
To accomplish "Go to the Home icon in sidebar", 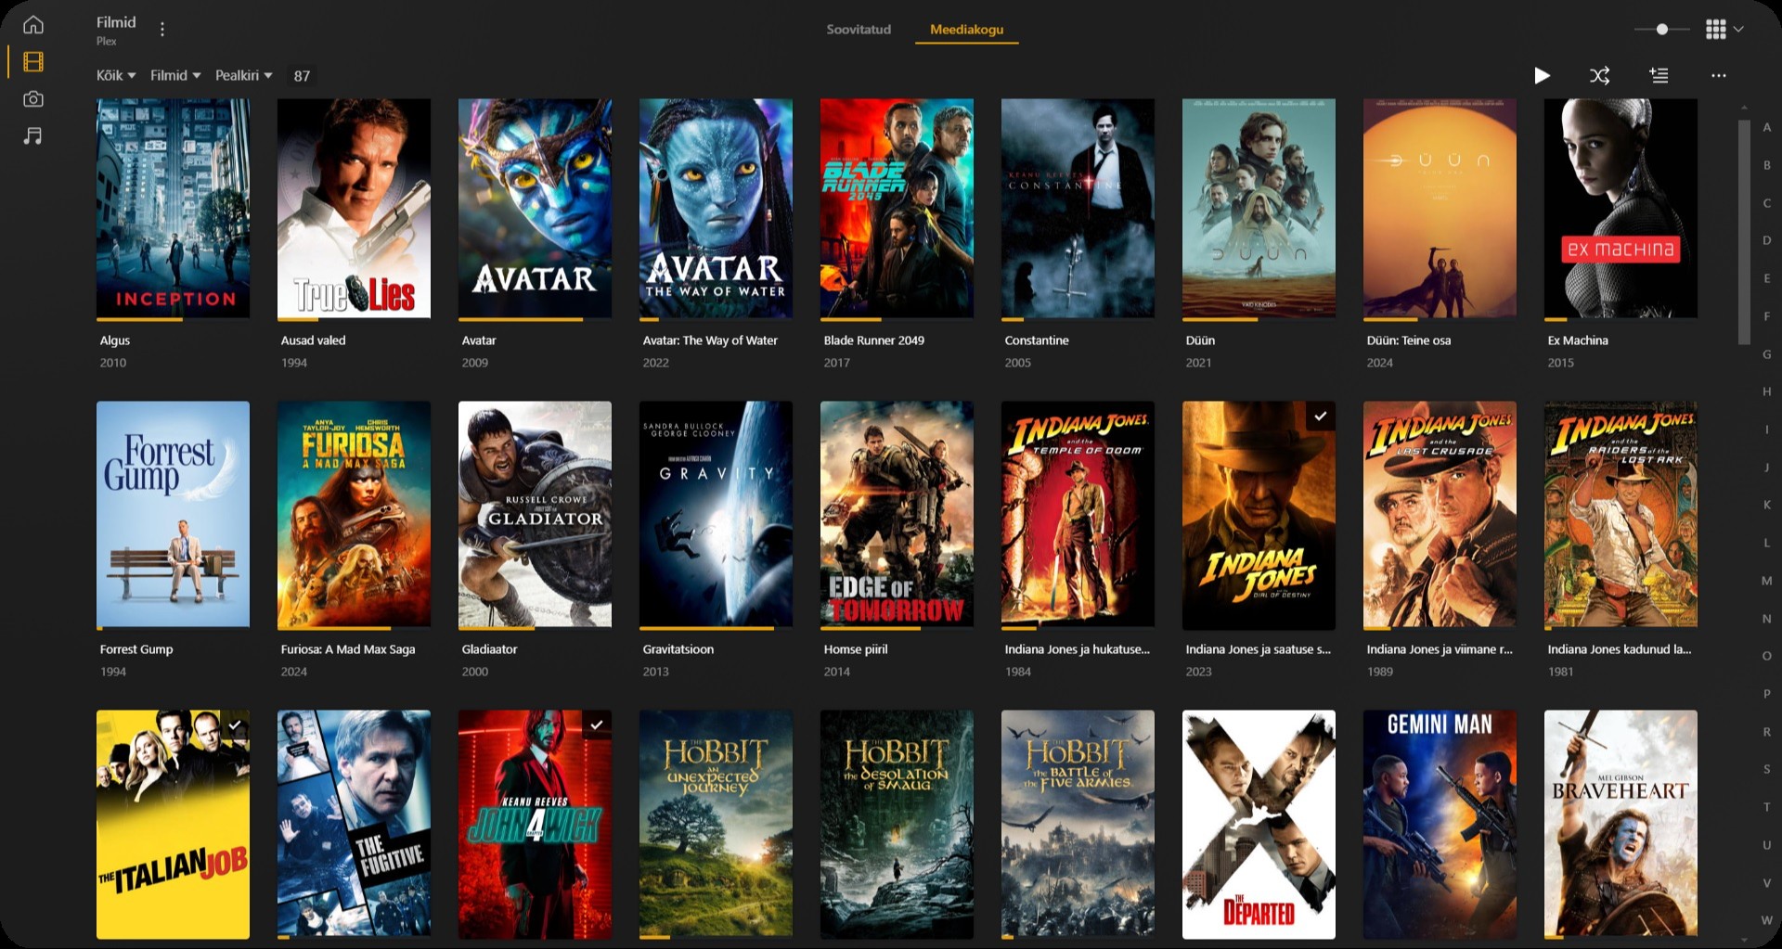I will (33, 25).
